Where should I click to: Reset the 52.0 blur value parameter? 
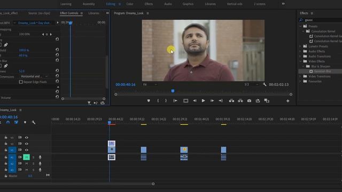point(57,71)
